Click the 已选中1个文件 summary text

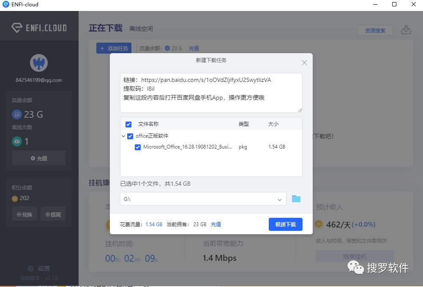[156, 184]
